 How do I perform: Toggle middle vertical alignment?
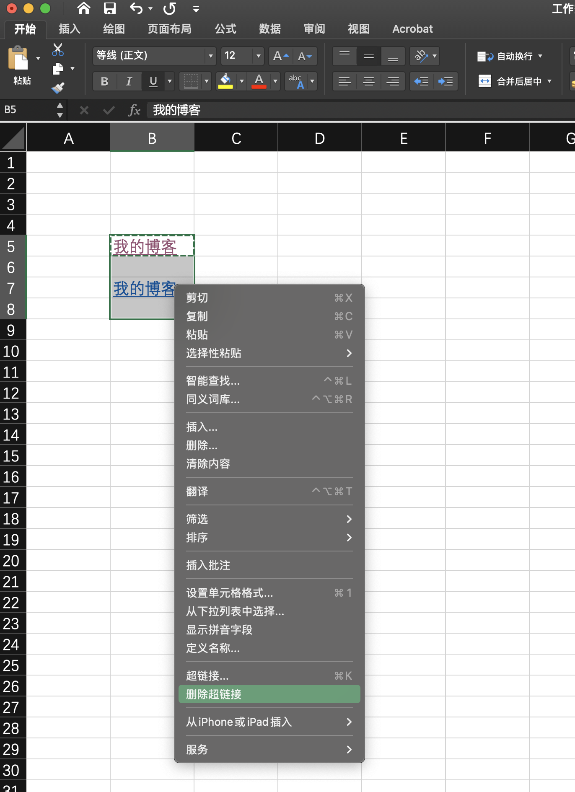click(x=369, y=56)
